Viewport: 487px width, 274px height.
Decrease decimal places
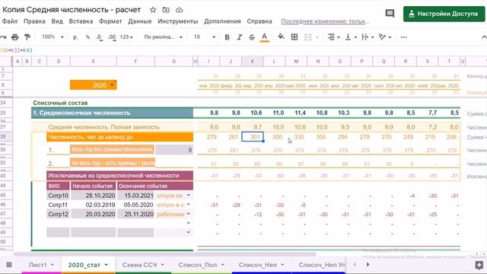[x=99, y=37]
